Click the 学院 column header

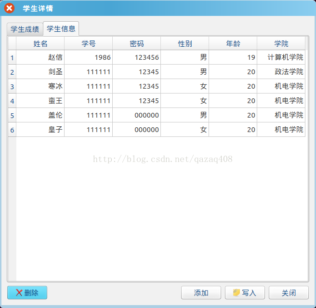click(281, 43)
